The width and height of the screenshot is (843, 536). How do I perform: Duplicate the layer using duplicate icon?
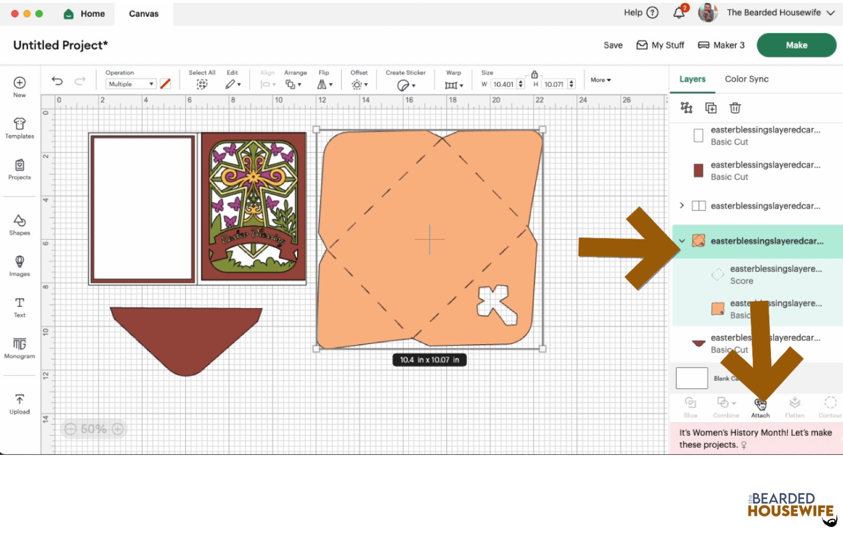pyautogui.click(x=711, y=108)
